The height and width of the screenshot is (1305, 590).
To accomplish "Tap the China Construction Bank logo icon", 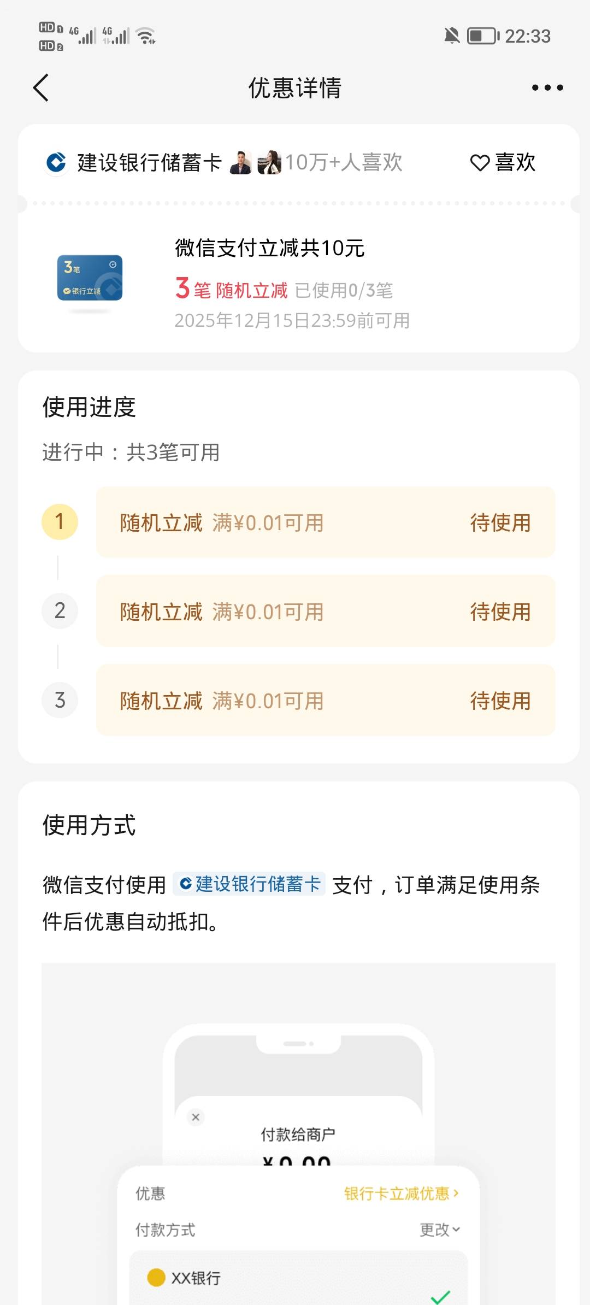I will point(56,162).
